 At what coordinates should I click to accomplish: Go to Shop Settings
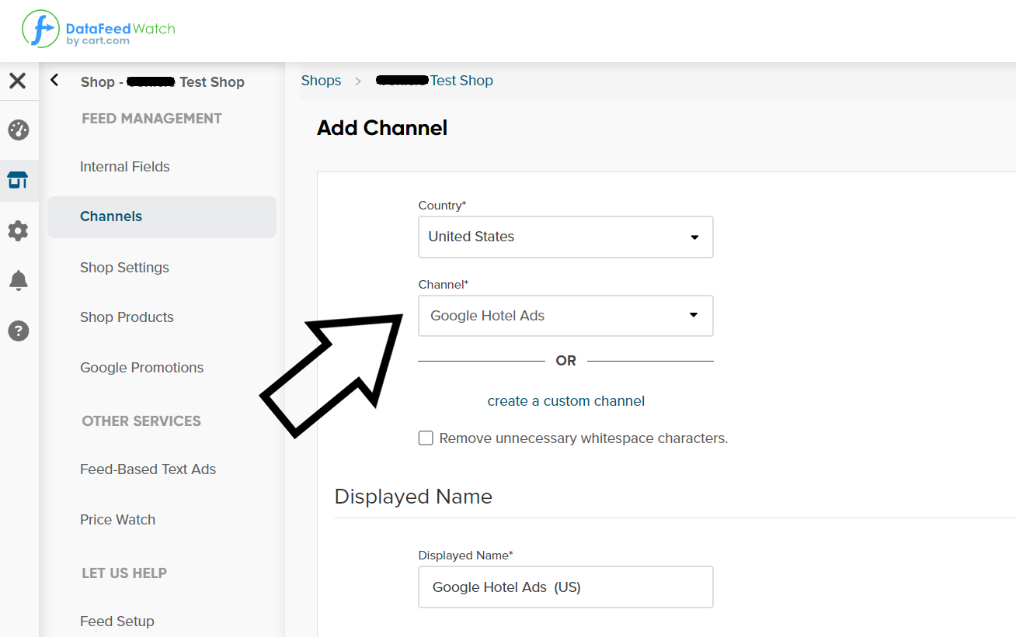click(x=124, y=268)
